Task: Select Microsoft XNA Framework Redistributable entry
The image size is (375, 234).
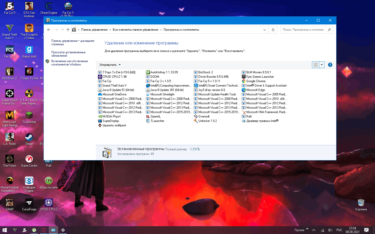Action: [264, 112]
